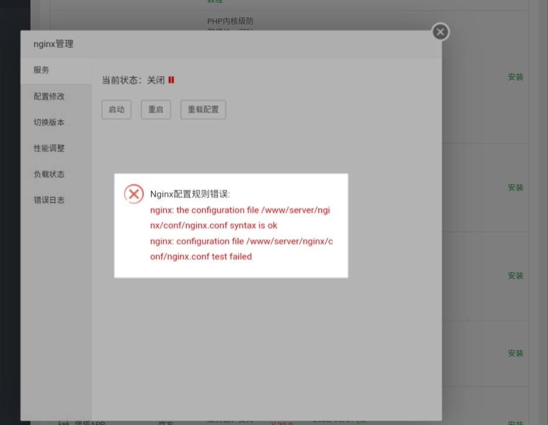Open the 服务 tab
This screenshot has width=548, height=425.
(56, 71)
